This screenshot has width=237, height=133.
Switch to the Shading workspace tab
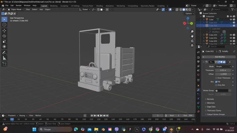(99, 6)
